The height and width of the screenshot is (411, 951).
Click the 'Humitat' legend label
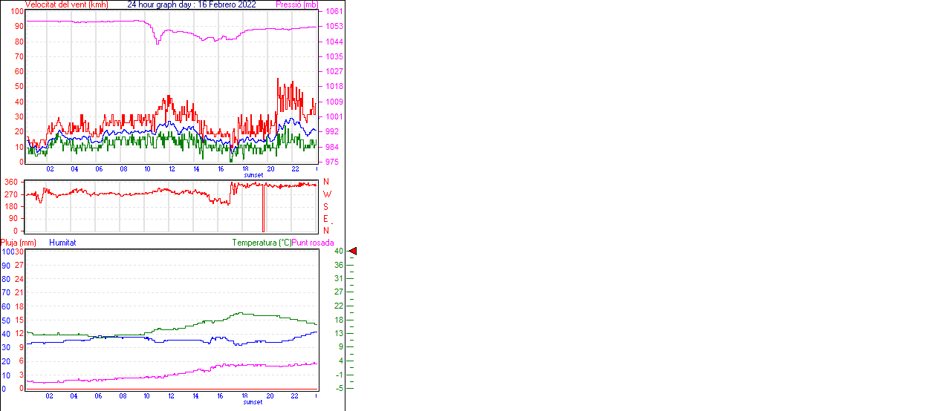[62, 243]
